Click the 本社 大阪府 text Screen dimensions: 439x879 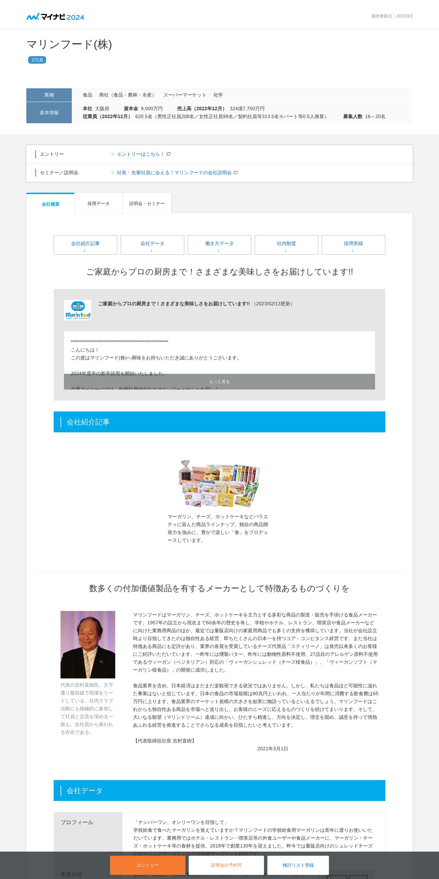tap(96, 109)
